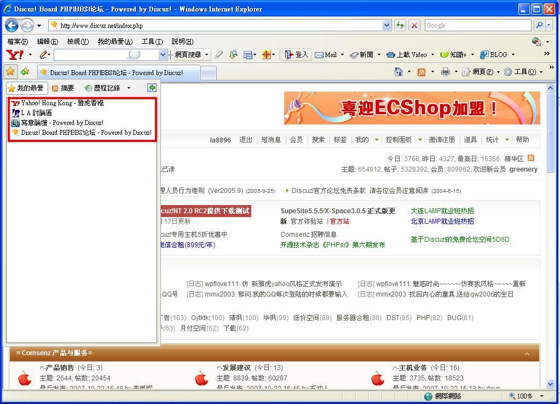
Task: Open a new blank browser tab
Action: 209,73
